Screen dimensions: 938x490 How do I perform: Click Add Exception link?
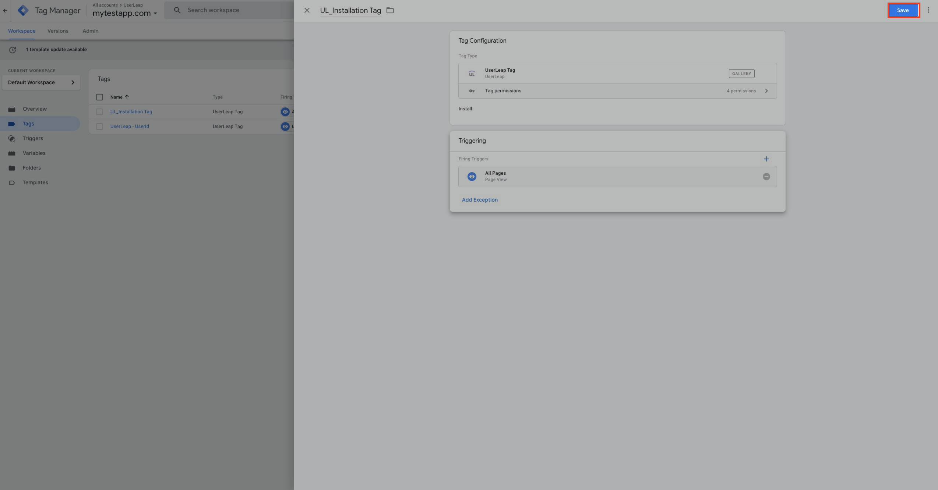pyautogui.click(x=480, y=200)
